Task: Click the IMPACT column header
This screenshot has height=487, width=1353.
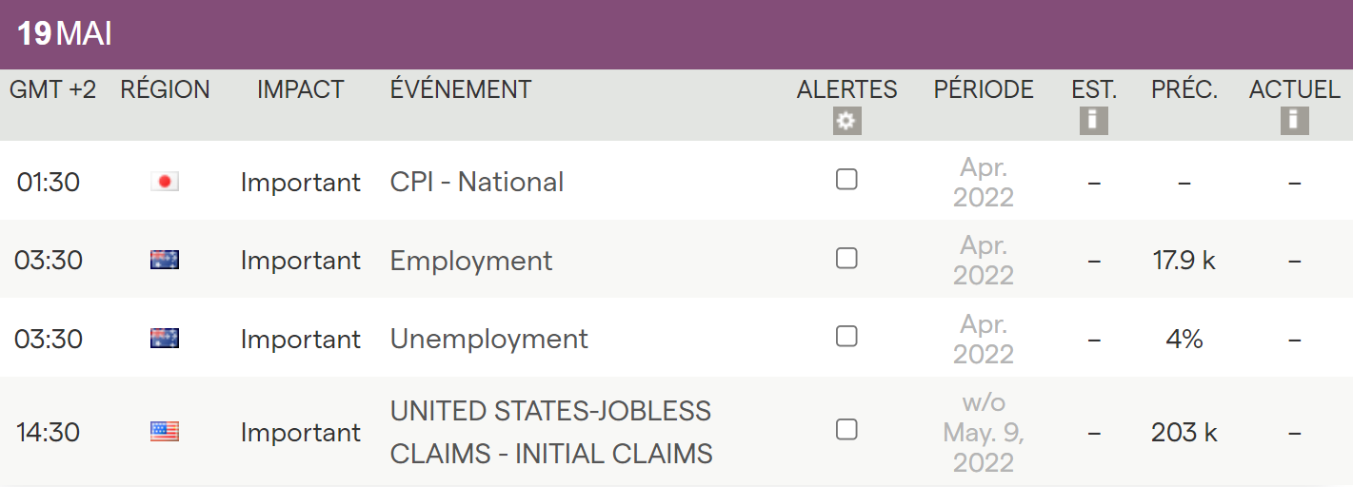Action: [x=300, y=89]
